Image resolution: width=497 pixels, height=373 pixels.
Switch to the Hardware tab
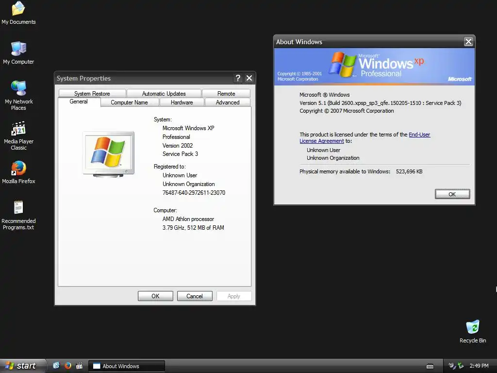click(182, 102)
